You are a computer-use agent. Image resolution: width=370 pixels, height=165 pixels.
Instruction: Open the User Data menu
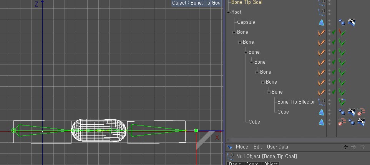coord(277,147)
